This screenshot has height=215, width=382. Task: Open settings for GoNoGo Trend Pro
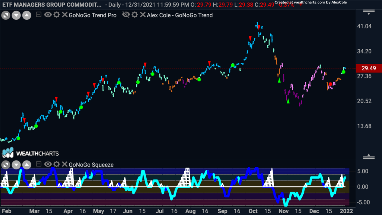tap(57, 15)
